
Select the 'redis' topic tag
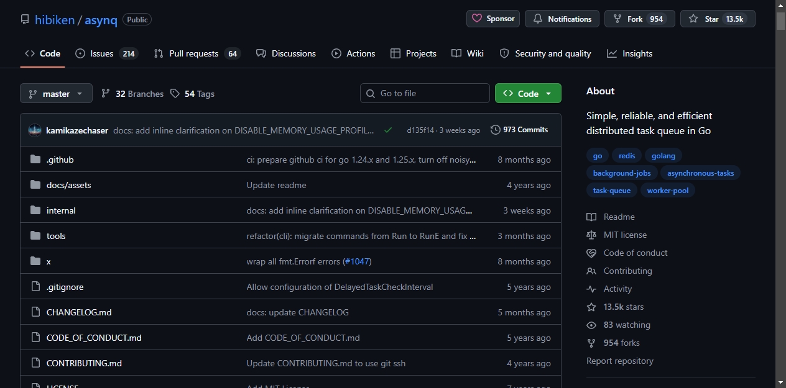[627, 156]
